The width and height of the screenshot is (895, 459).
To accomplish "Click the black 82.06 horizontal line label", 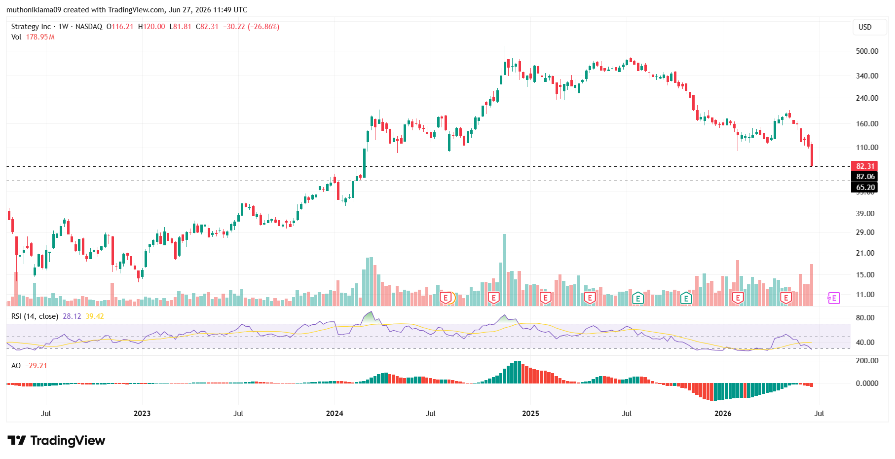I will [x=865, y=177].
